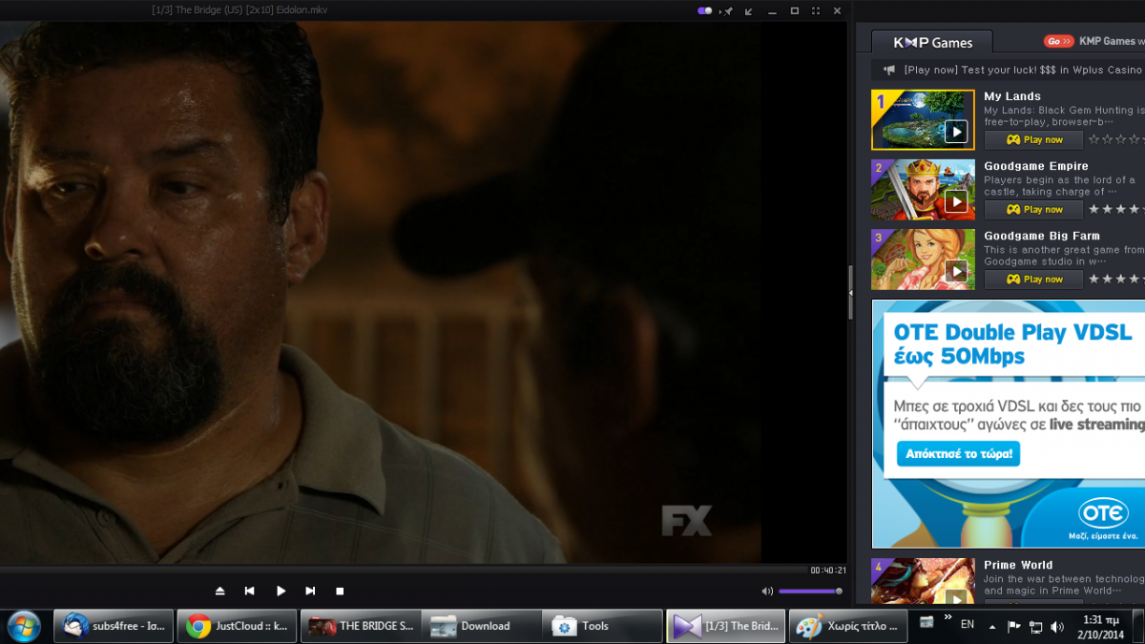Image resolution: width=1145 pixels, height=644 pixels.
Task: Open the KMP Games tab
Action: [x=932, y=42]
